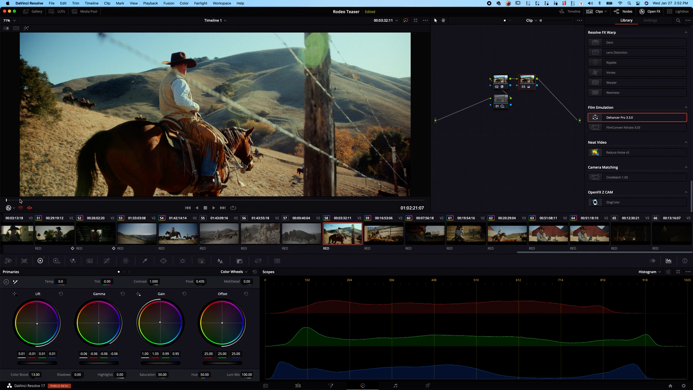This screenshot has width=693, height=390.
Task: Select the HDR wheels palette icon
Action: point(57,261)
